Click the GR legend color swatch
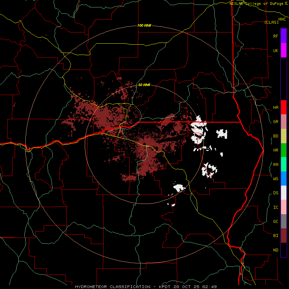This screenshot has height=289, width=289. click(x=284, y=122)
